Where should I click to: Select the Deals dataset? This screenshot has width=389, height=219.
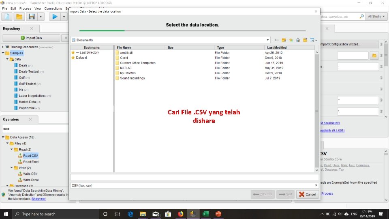tap(23, 65)
